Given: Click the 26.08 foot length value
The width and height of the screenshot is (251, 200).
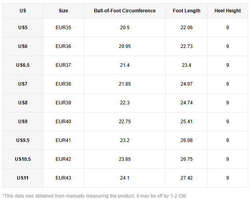Looking at the screenshot, I should click(x=186, y=140).
